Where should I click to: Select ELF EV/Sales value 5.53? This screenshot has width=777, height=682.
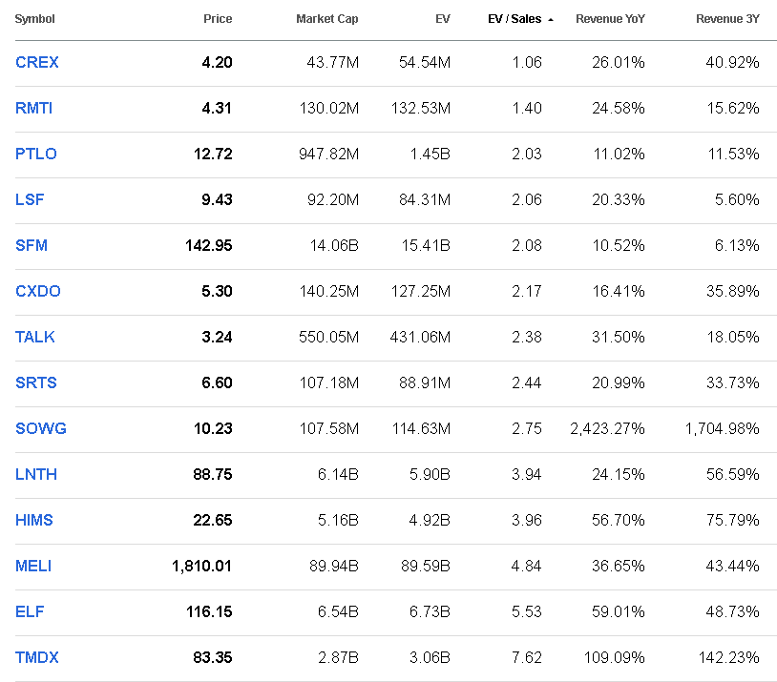click(x=527, y=611)
